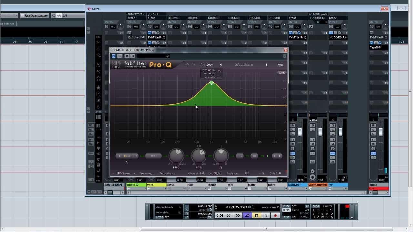Change the 12 dB display range
Viewport: 413px width, 232px height.
(x=282, y=73)
